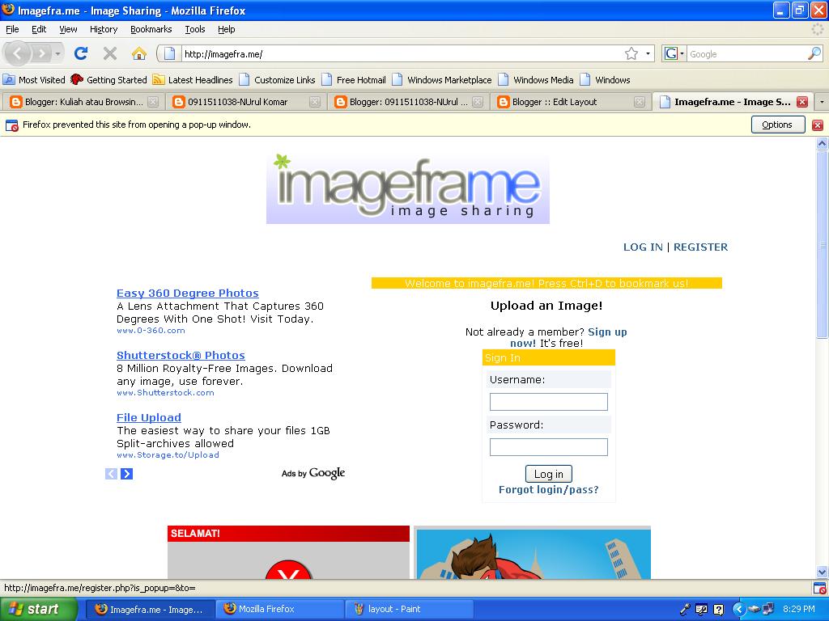This screenshot has height=621, width=829.
Task: Click the Google search box
Action: pos(747,54)
